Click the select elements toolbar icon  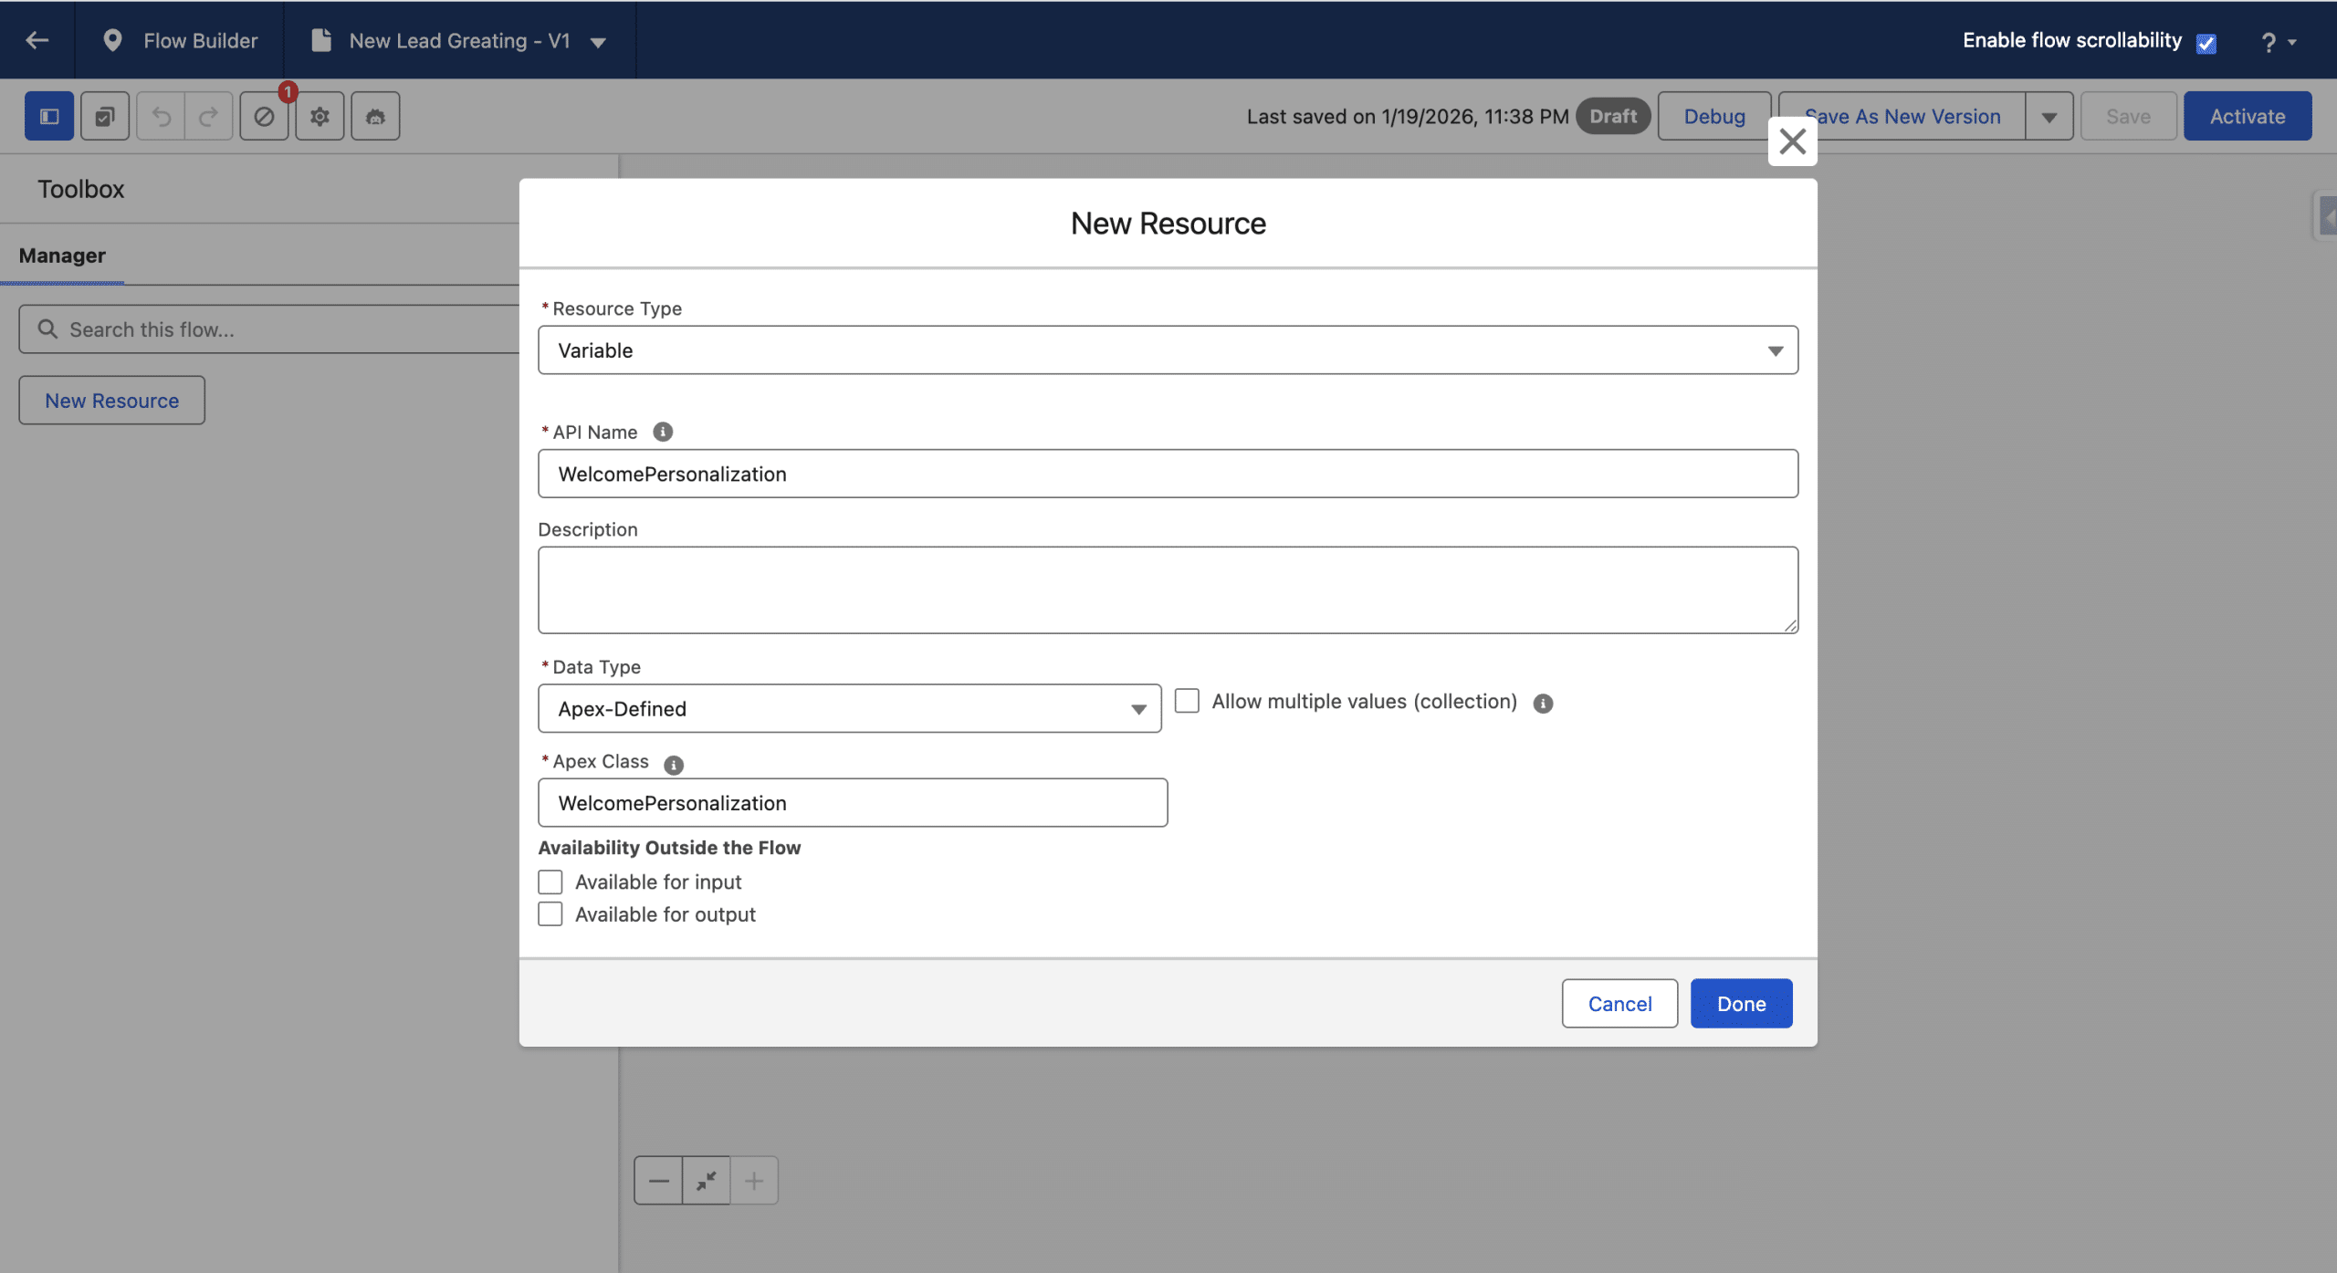(105, 116)
